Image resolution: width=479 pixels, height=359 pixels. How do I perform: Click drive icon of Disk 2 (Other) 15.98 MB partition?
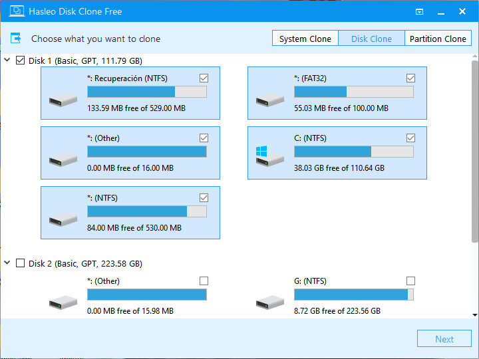tap(63, 302)
